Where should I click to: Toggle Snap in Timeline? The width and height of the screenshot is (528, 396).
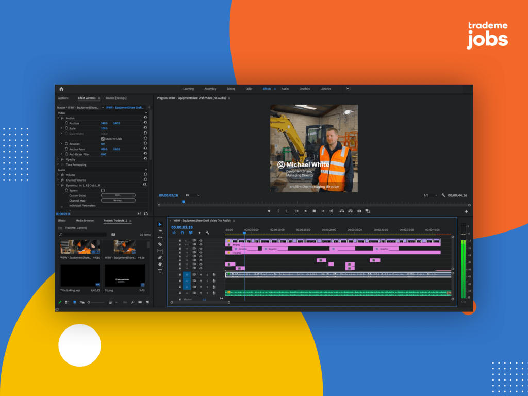click(182, 233)
